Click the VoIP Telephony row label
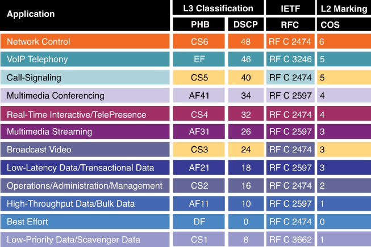Viewport: 371px width, 247px height. 37,59
